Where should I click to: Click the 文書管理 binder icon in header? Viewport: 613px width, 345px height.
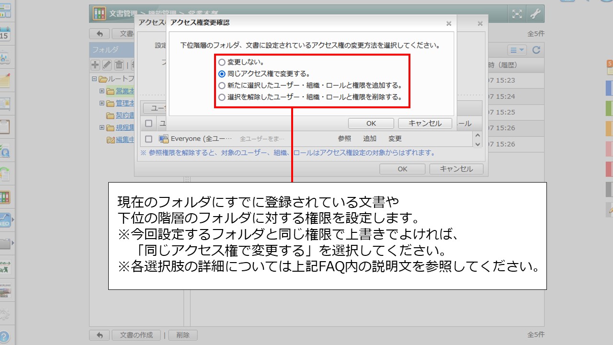[99, 13]
